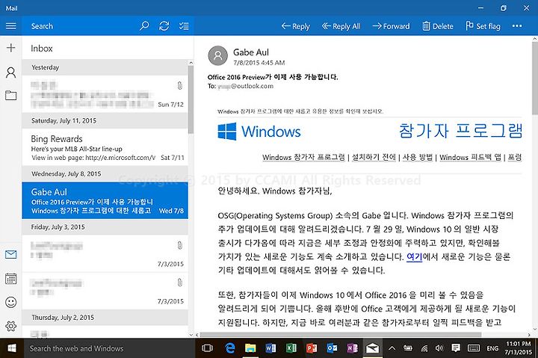Screen dimensions: 538x358
Task: Click the Inbox folder title
Action: coord(42,49)
